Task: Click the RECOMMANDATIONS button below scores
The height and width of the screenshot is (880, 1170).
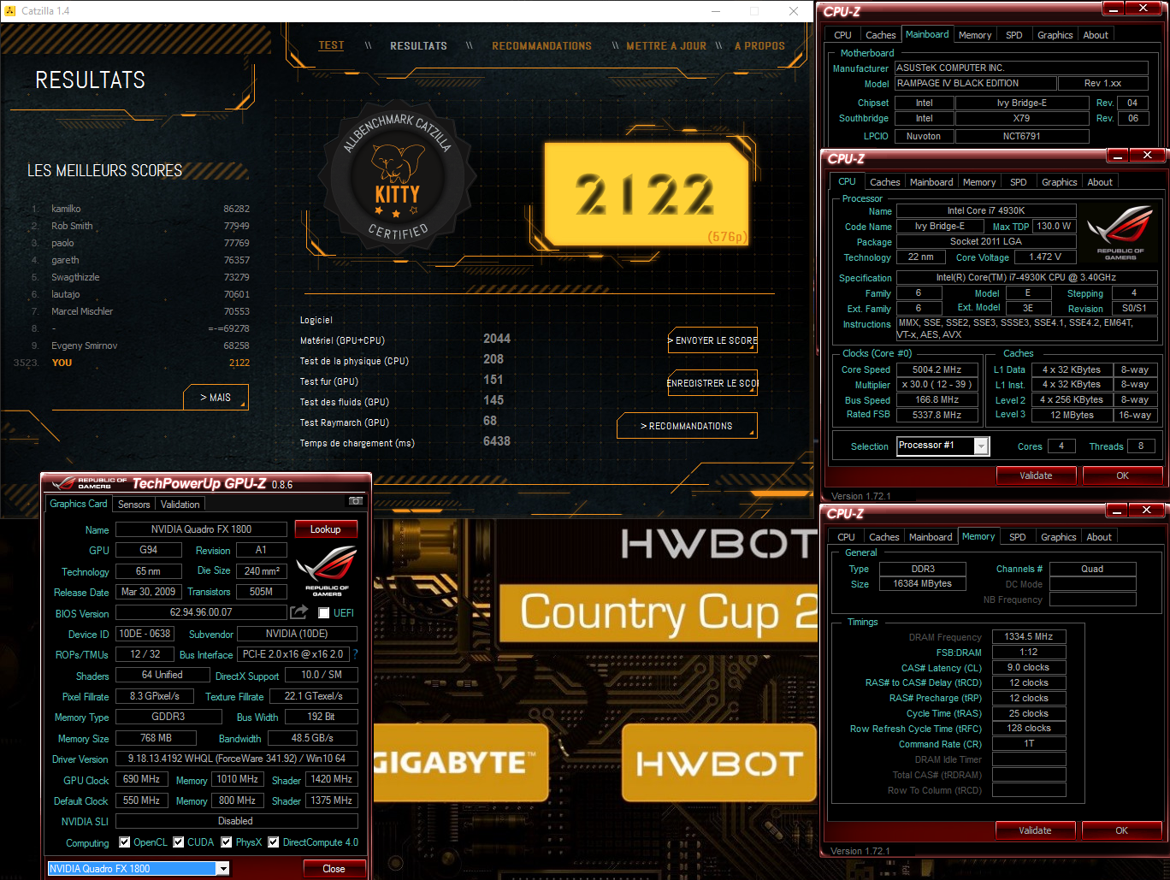Action: click(x=687, y=426)
